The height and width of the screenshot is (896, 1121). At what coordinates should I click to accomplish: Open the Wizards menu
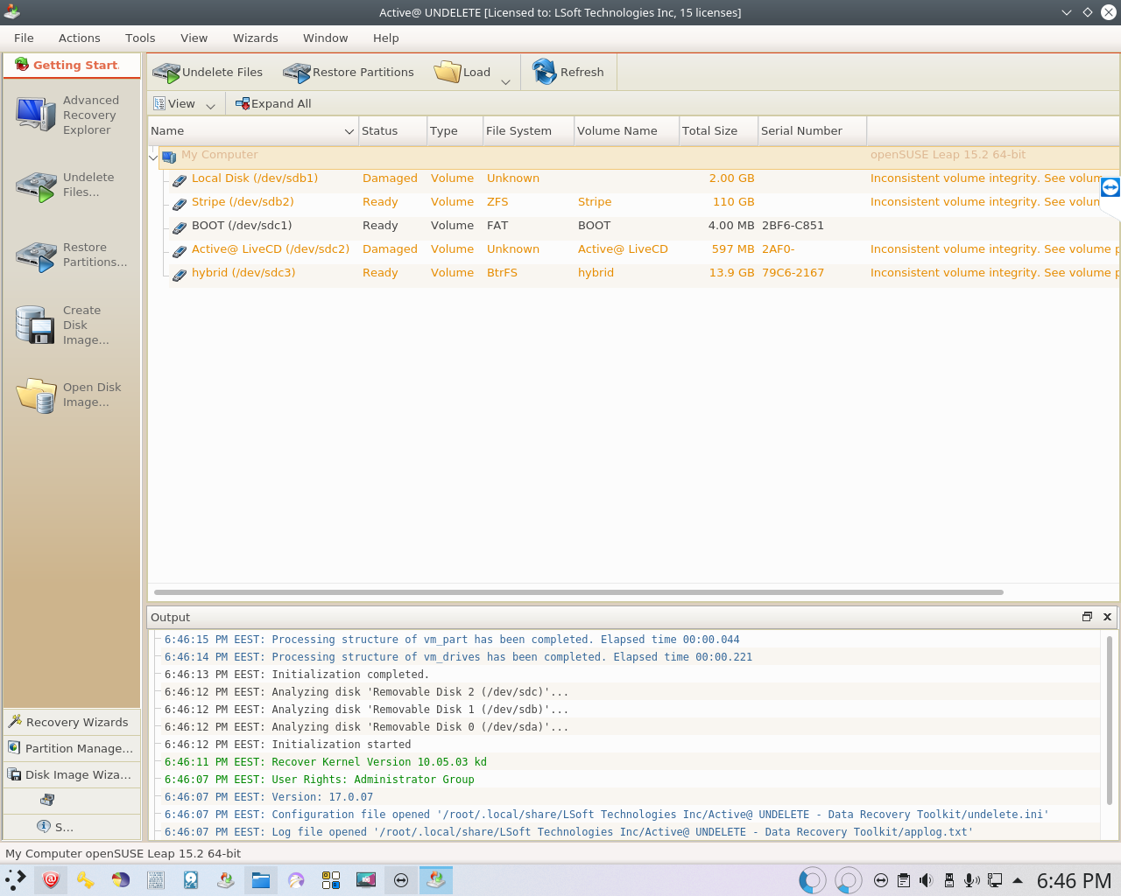(256, 38)
